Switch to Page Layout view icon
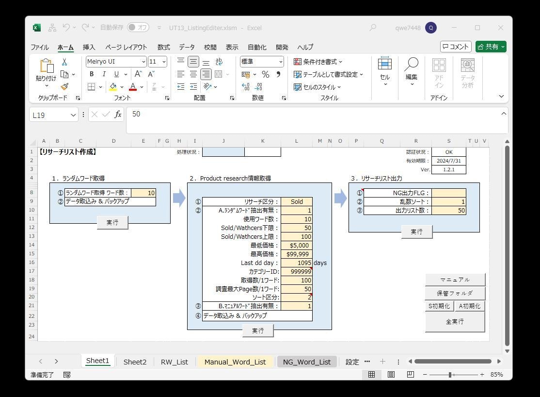This screenshot has height=397, width=540. tap(391, 375)
